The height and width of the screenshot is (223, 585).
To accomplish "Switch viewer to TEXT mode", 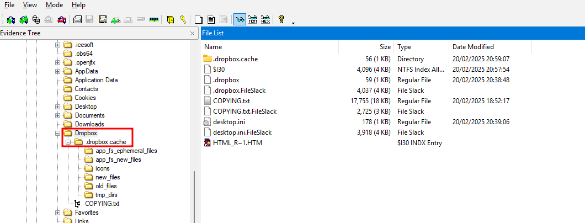I will [253, 19].
